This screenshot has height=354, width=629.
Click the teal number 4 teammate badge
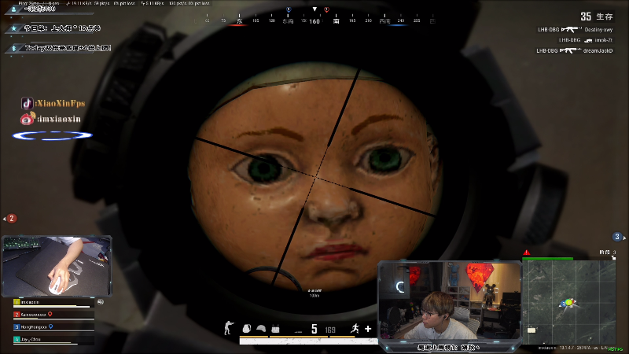[x=17, y=339]
